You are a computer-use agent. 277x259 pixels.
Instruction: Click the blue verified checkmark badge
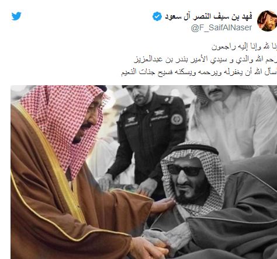[157, 16]
